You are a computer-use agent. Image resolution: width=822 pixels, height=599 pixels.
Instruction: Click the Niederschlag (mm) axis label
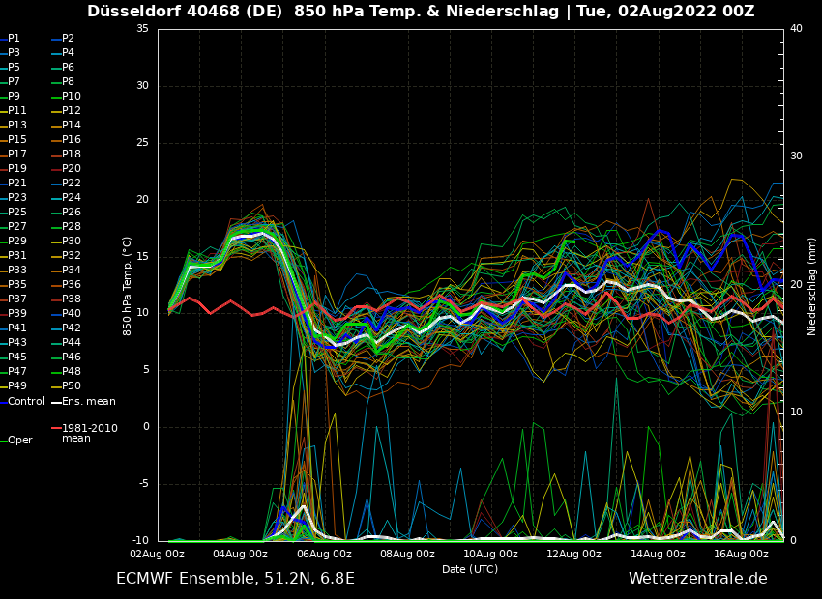tap(812, 286)
